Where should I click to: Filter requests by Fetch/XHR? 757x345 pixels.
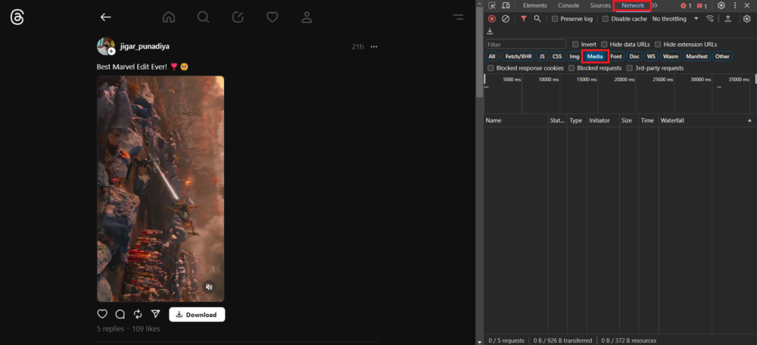click(x=519, y=57)
